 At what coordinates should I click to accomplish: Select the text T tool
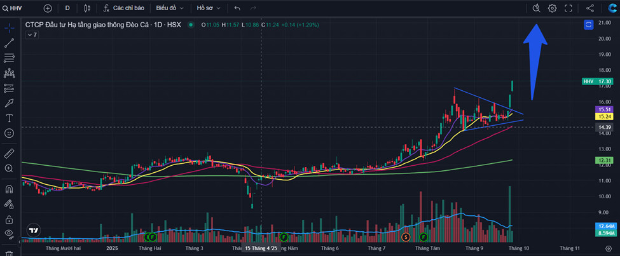9,118
